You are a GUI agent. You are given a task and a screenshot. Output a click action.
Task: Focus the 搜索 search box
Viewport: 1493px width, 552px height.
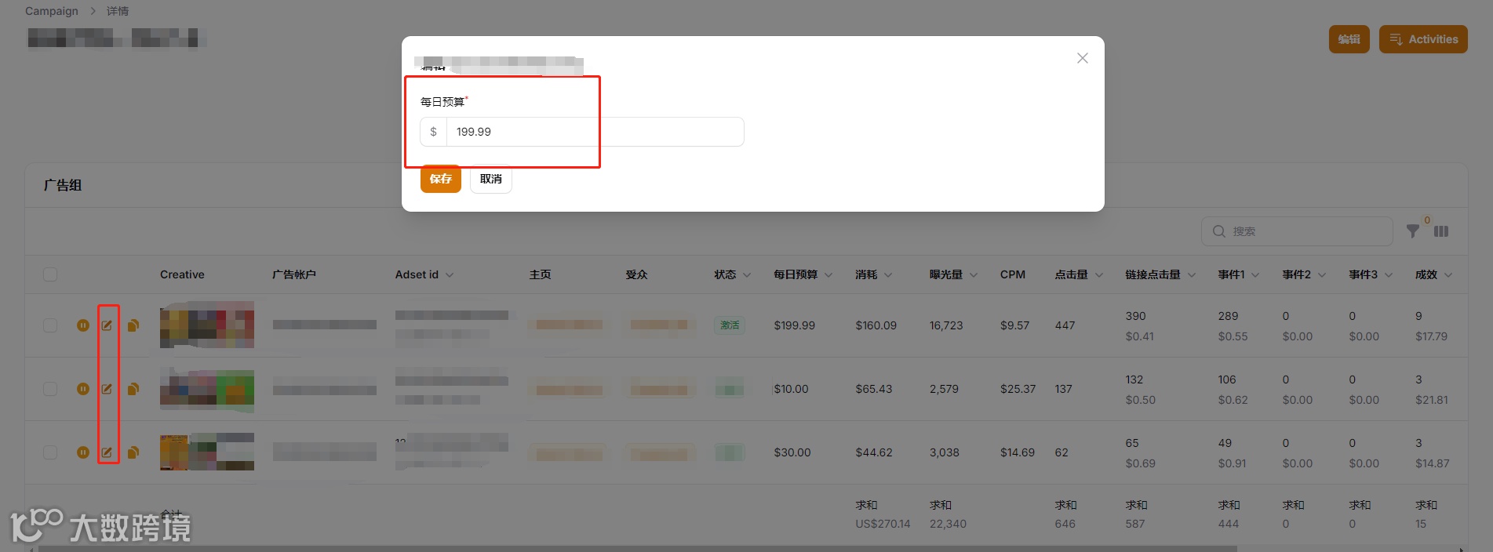pyautogui.click(x=1297, y=231)
